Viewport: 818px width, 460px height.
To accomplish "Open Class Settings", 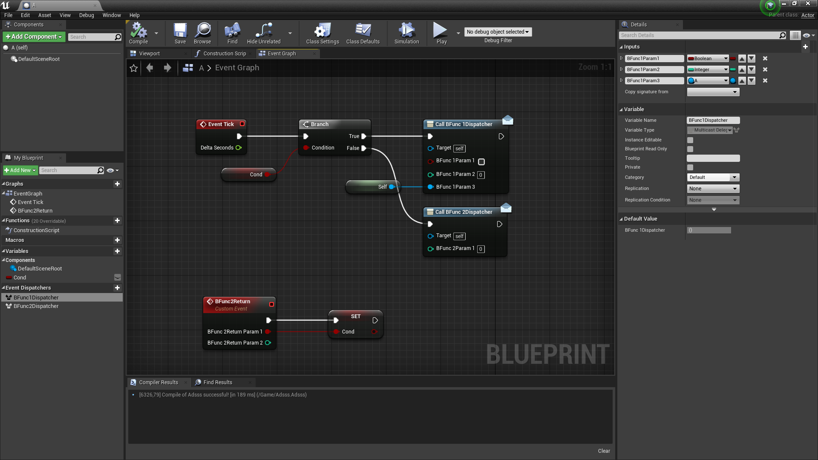I will (323, 31).
